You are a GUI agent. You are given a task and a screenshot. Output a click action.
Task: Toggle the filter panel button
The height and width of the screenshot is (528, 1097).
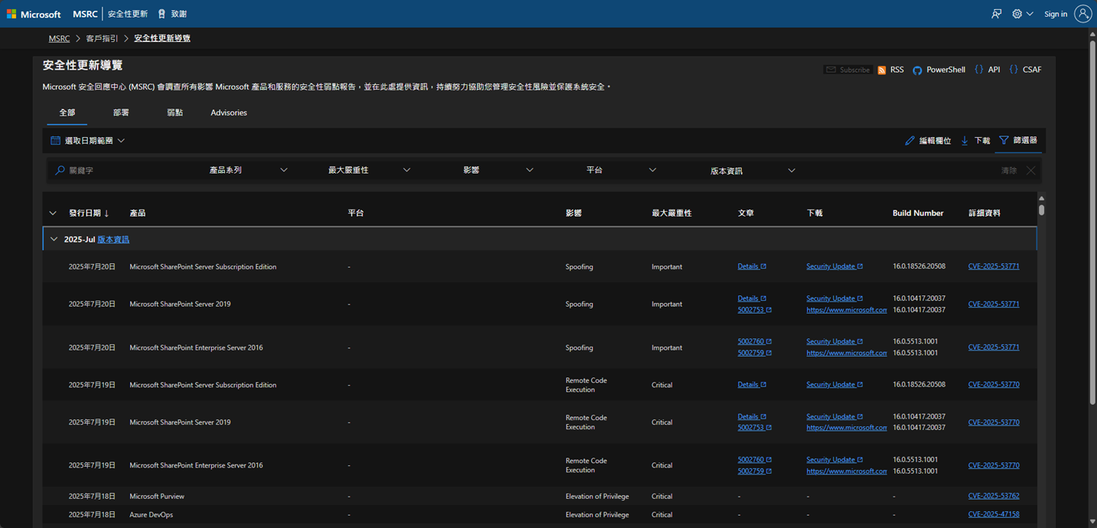click(1018, 141)
